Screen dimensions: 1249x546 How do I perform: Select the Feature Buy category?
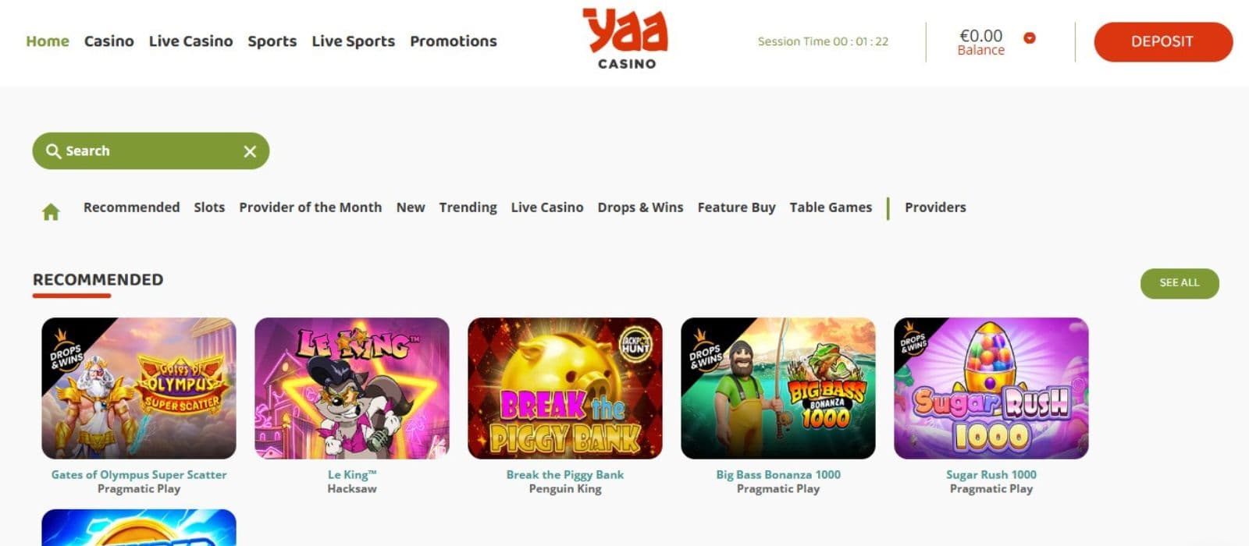tap(736, 207)
